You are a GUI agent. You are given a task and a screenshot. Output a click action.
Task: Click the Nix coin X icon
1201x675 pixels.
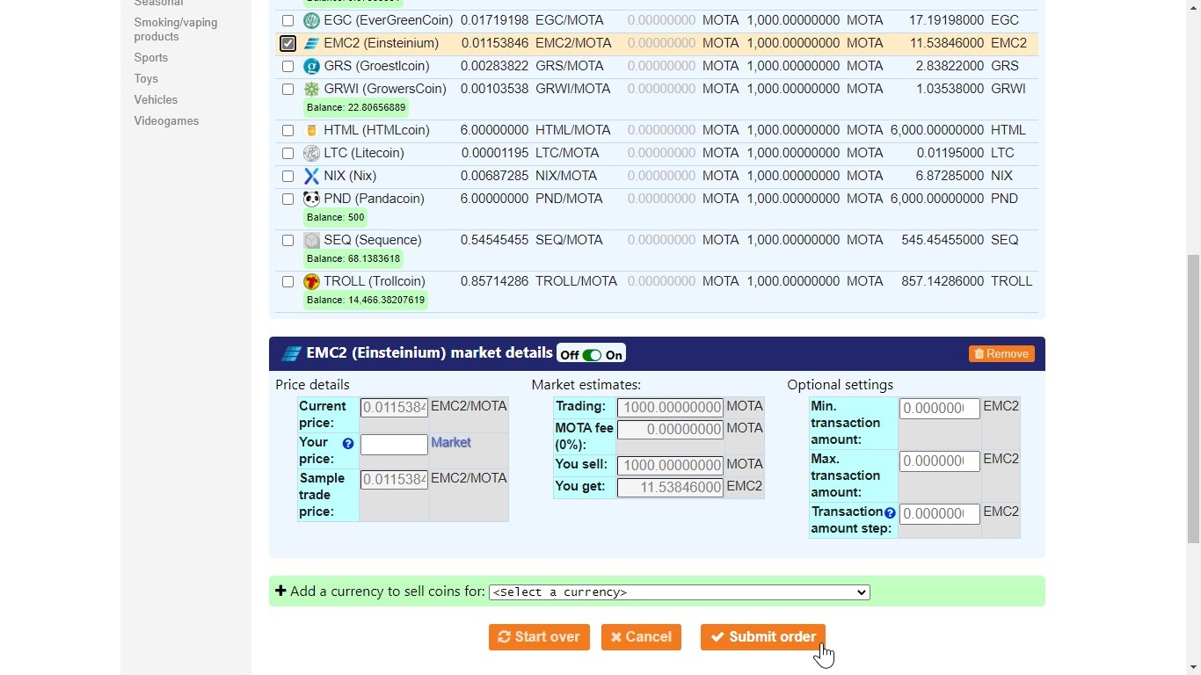(x=311, y=176)
